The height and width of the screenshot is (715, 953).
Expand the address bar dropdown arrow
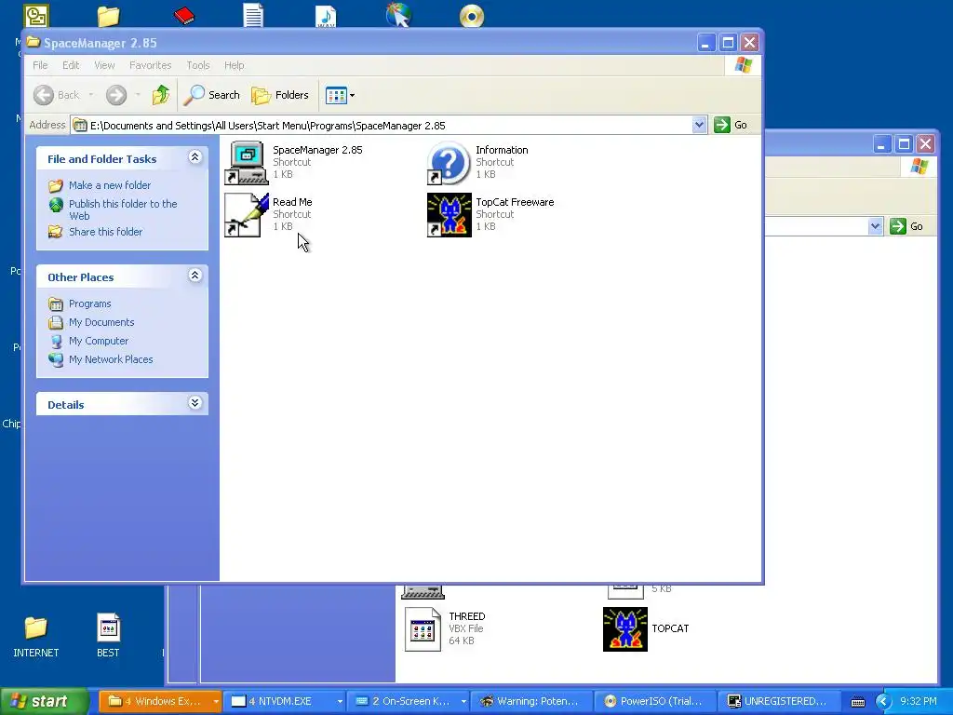click(699, 126)
